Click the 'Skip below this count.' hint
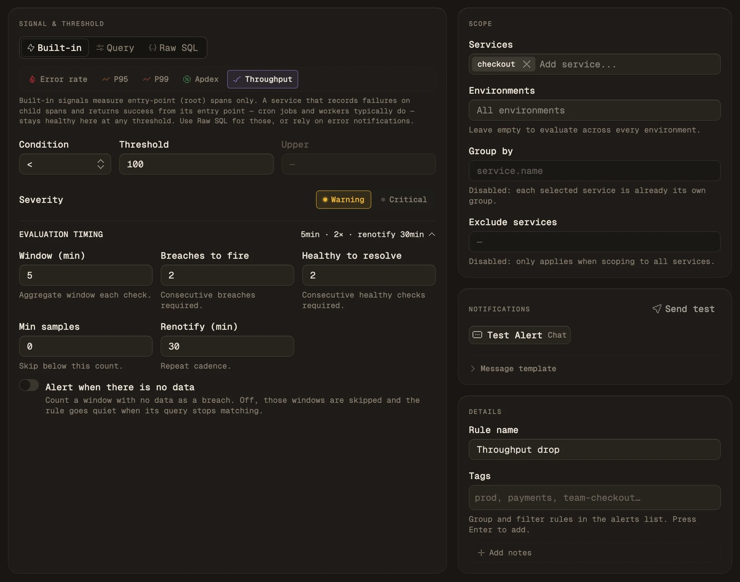740x582 pixels. point(71,366)
